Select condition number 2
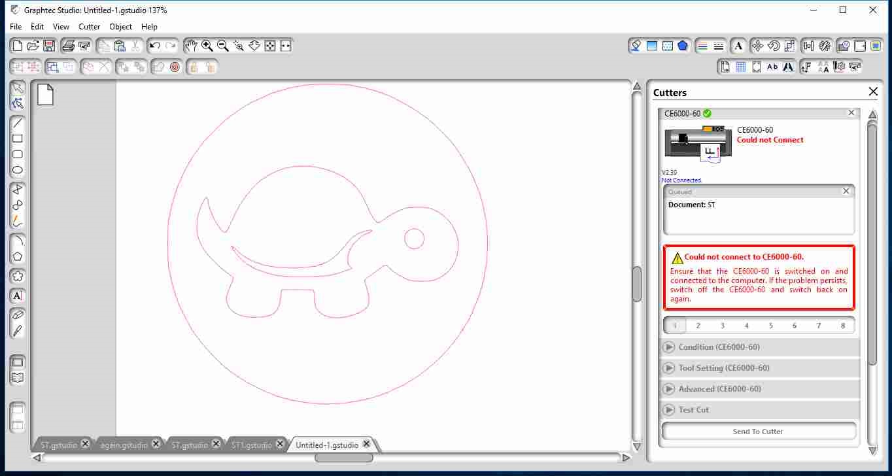The width and height of the screenshot is (892, 476). tap(698, 326)
